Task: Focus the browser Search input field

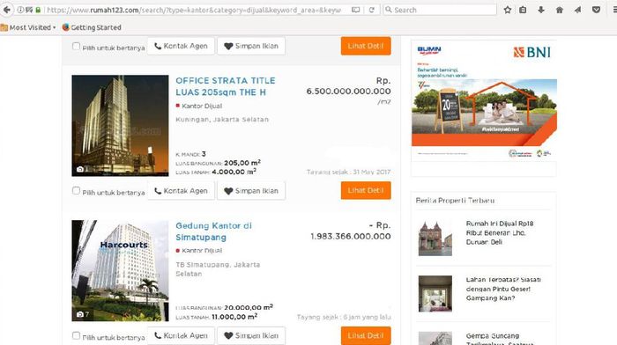Action: tap(440, 10)
